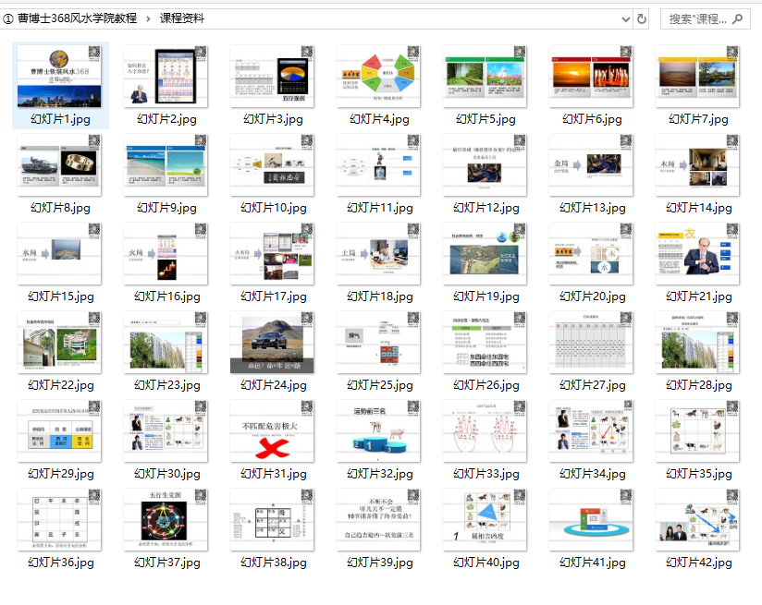This screenshot has height=605, width=762.
Task: Click the file name label 幻灯片10.jpg
Action: click(274, 208)
